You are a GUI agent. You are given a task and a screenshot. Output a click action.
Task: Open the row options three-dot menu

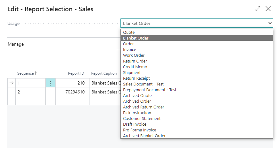pos(50,83)
